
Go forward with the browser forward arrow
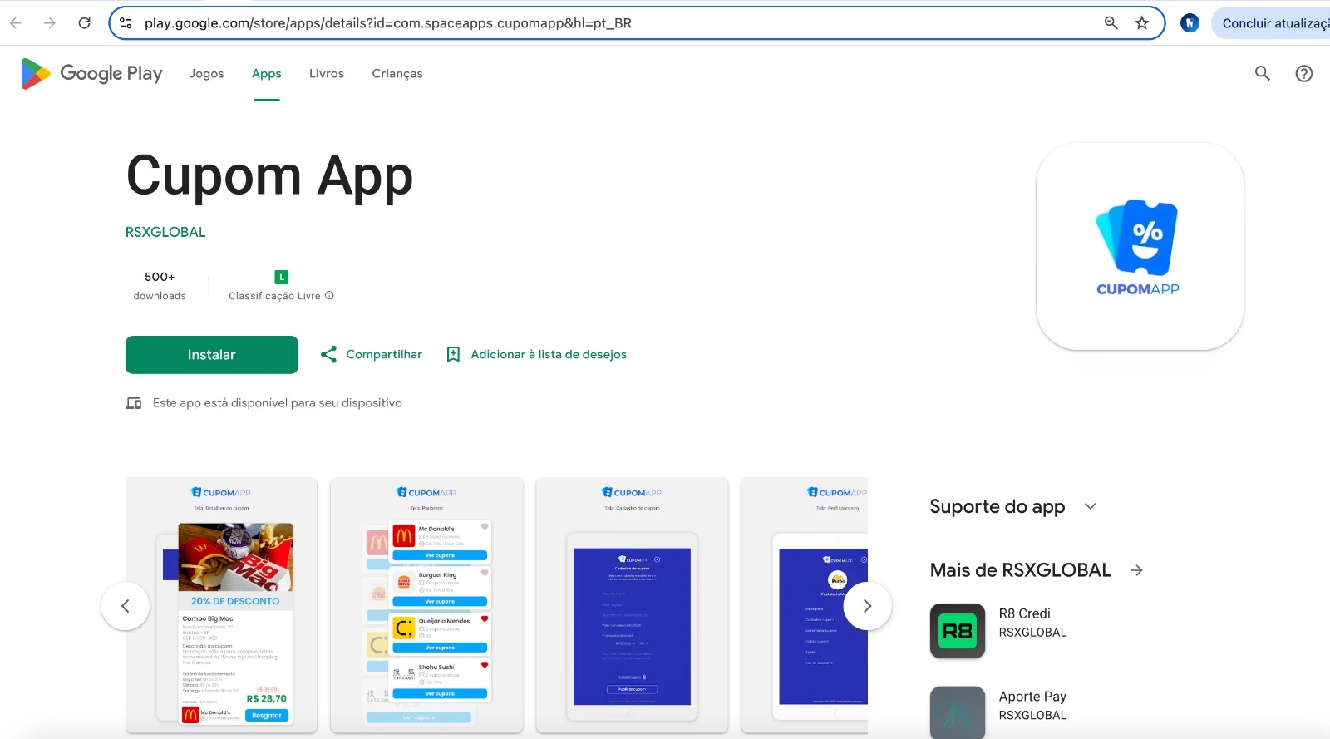click(x=50, y=23)
